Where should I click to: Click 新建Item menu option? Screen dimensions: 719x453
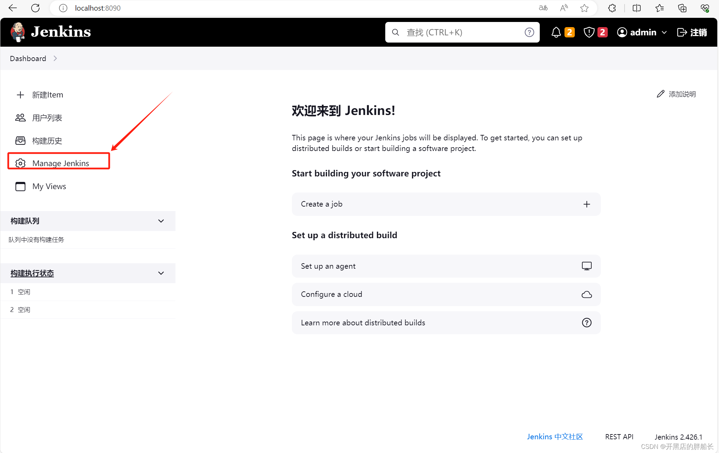[47, 94]
